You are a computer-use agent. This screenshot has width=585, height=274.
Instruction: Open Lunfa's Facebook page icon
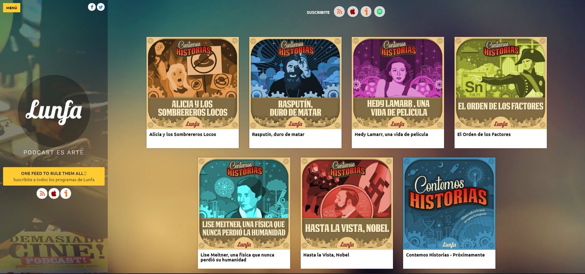click(x=92, y=7)
